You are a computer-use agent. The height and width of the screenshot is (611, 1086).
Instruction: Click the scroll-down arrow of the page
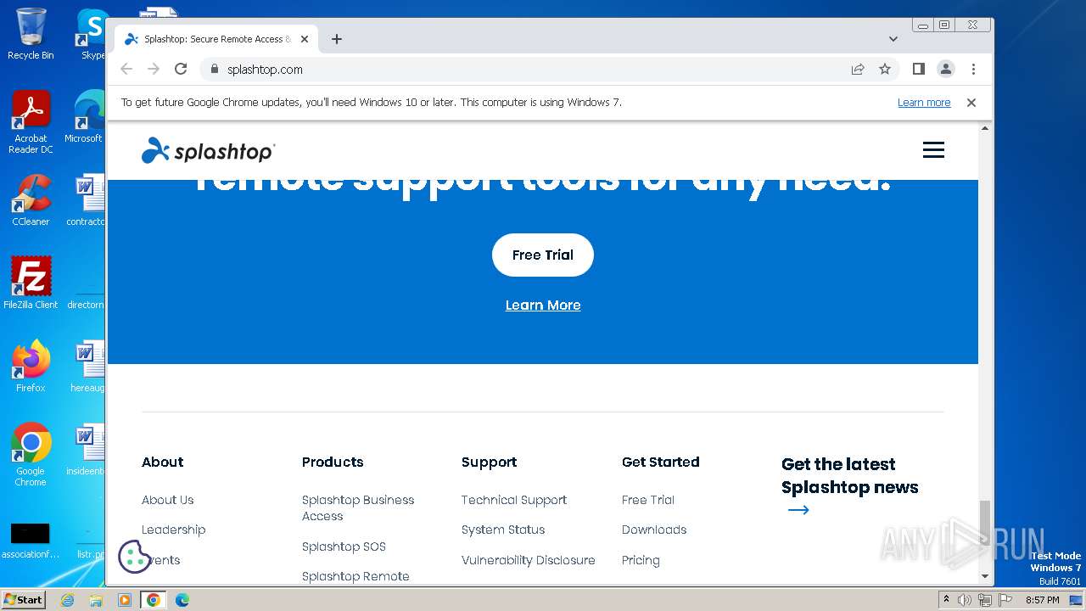coord(985,576)
